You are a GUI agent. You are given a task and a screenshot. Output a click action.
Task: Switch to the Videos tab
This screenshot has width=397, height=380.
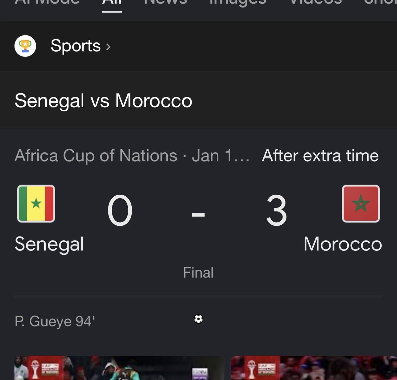(x=316, y=2)
